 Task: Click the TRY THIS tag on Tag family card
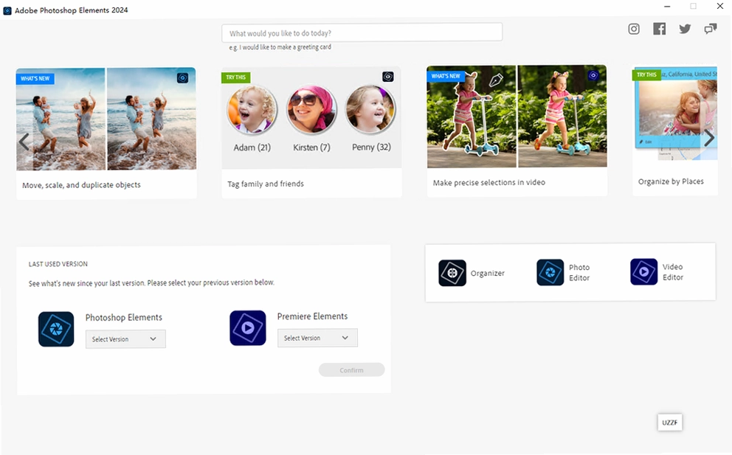click(x=235, y=77)
